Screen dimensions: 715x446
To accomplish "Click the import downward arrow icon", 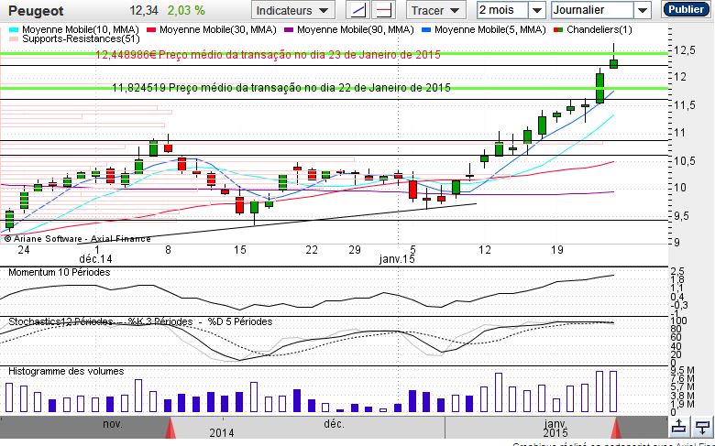I will coord(702,427).
